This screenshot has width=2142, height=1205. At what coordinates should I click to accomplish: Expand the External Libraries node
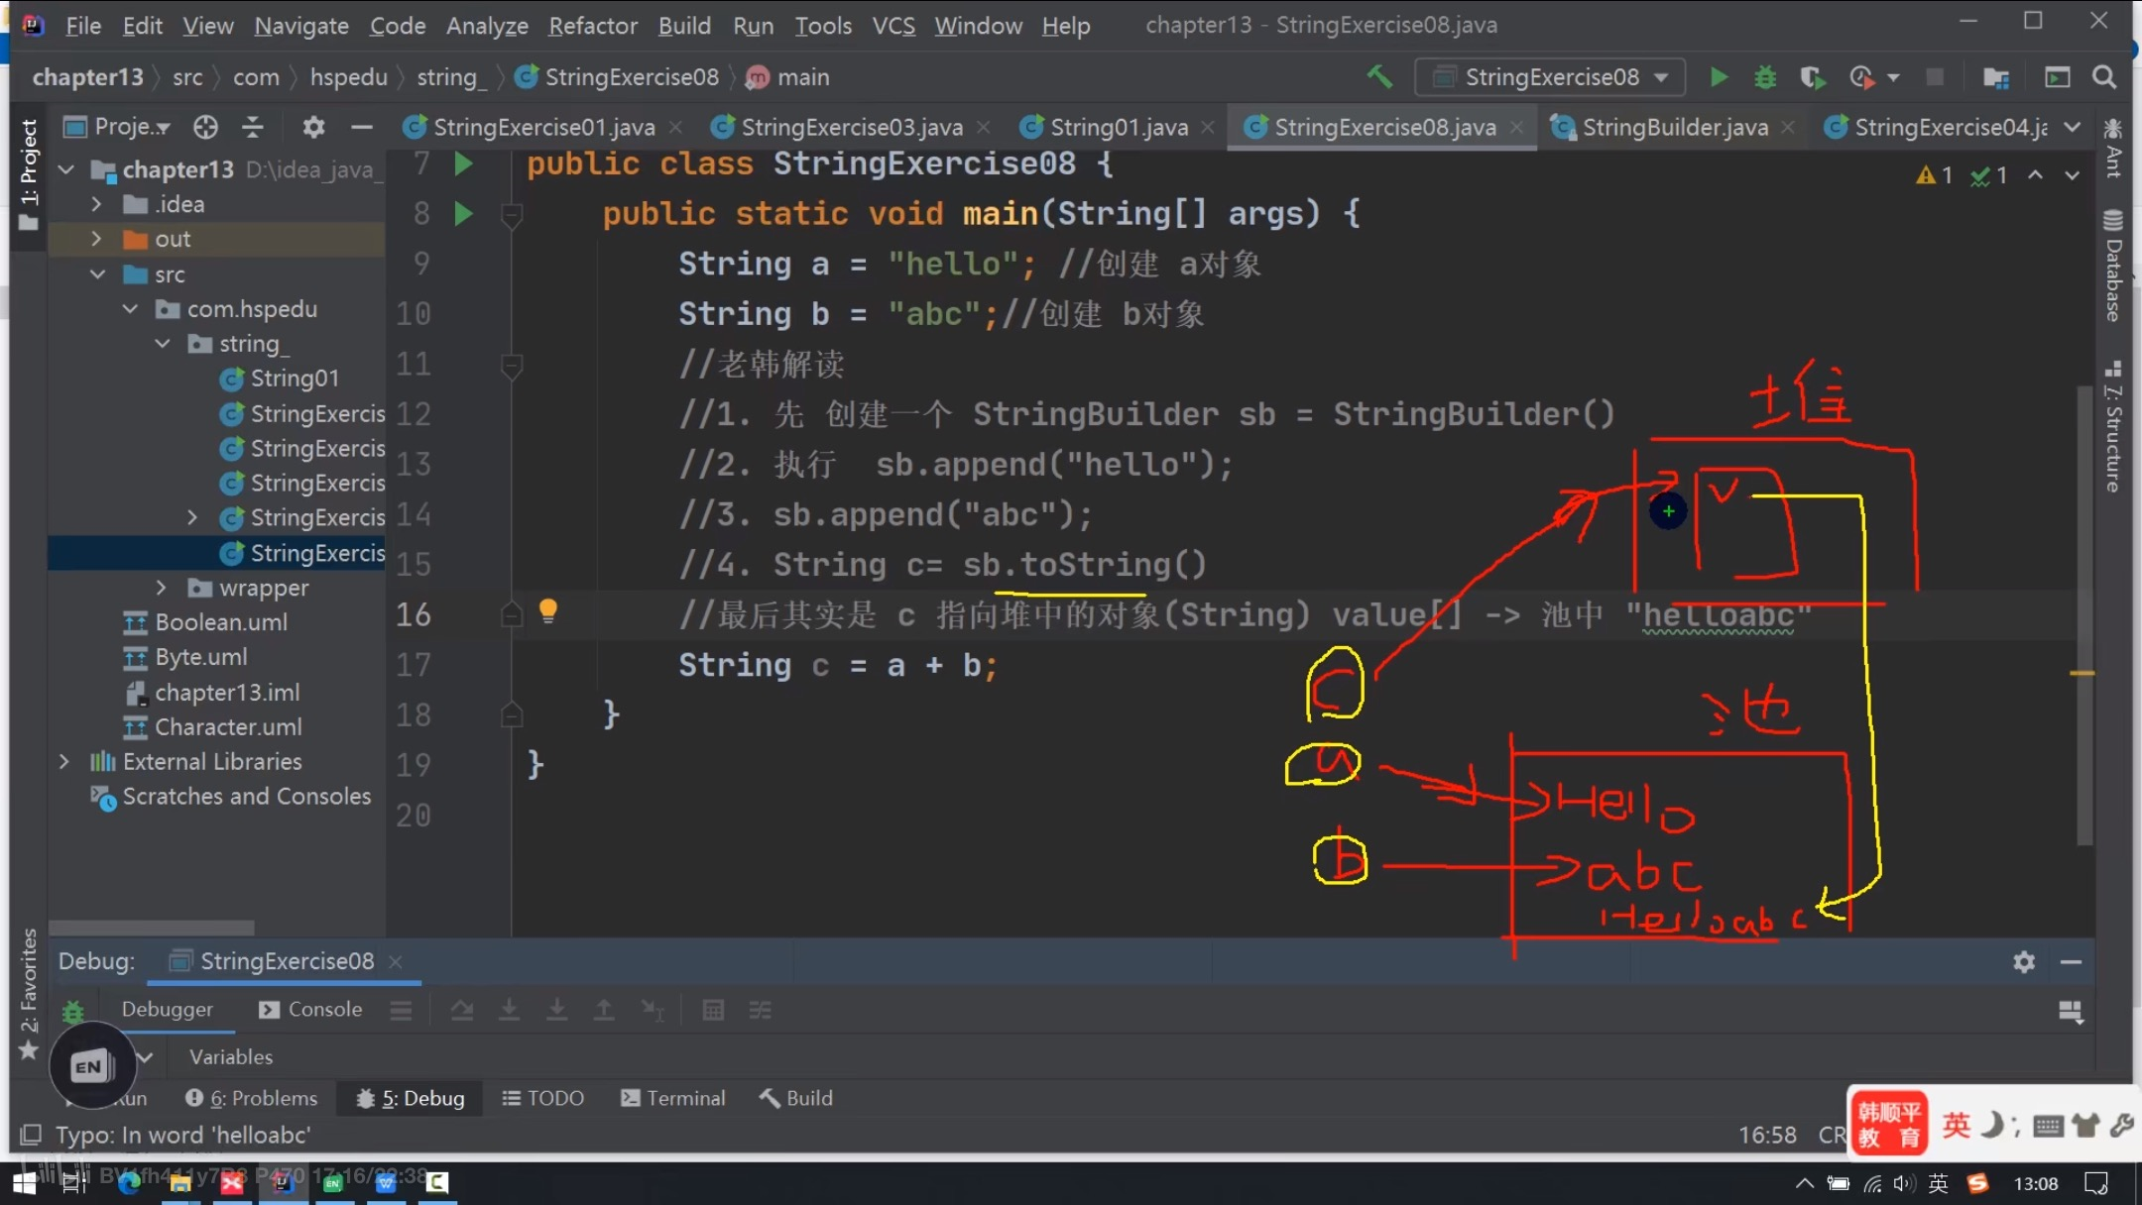(63, 761)
